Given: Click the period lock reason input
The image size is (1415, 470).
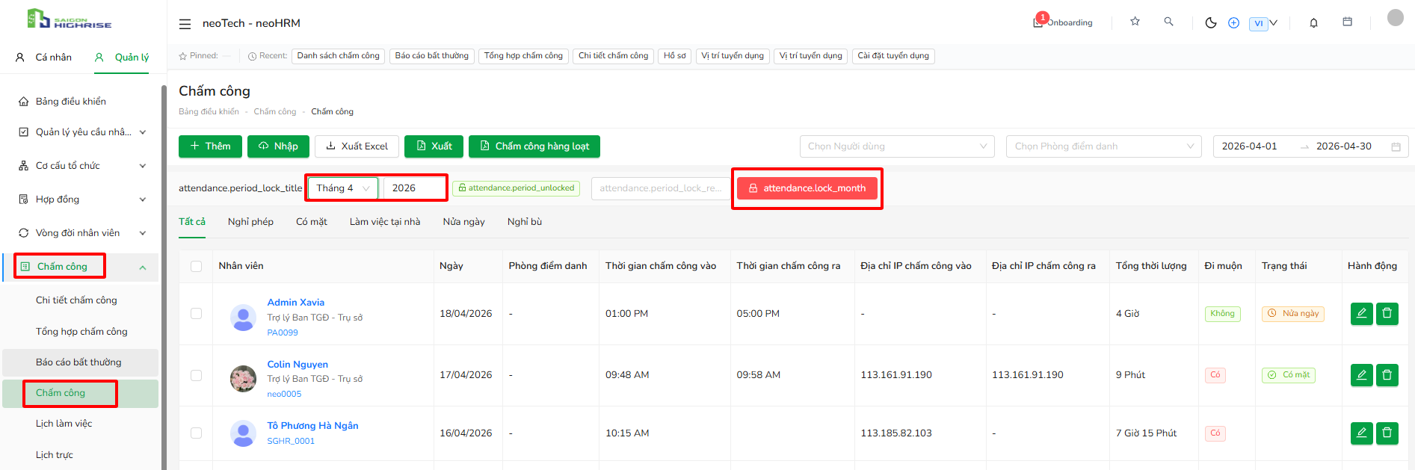Looking at the screenshot, I should point(661,188).
